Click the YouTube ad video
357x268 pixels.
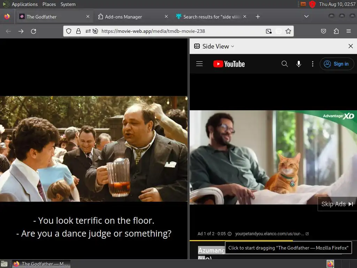273,157
